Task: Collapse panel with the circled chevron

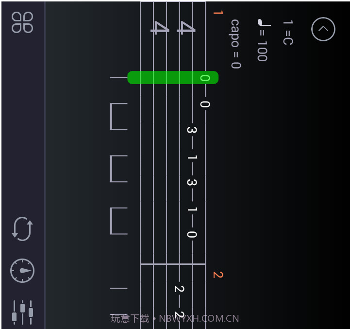Action: [x=323, y=29]
